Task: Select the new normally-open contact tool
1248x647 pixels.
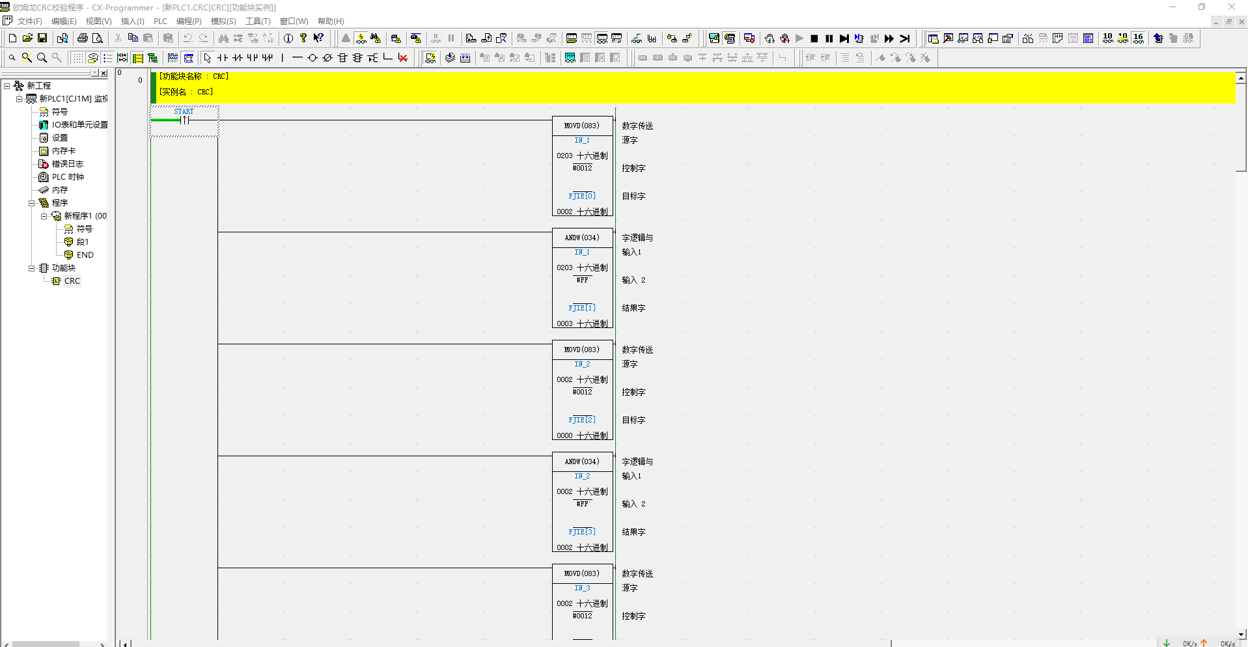Action: click(223, 58)
